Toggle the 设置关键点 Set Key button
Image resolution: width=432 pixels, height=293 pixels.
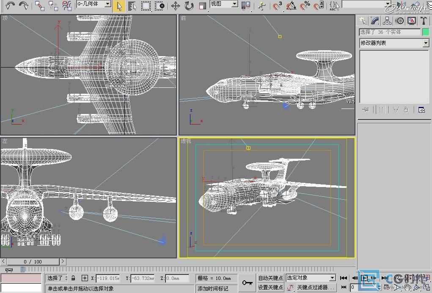[x=270, y=288]
